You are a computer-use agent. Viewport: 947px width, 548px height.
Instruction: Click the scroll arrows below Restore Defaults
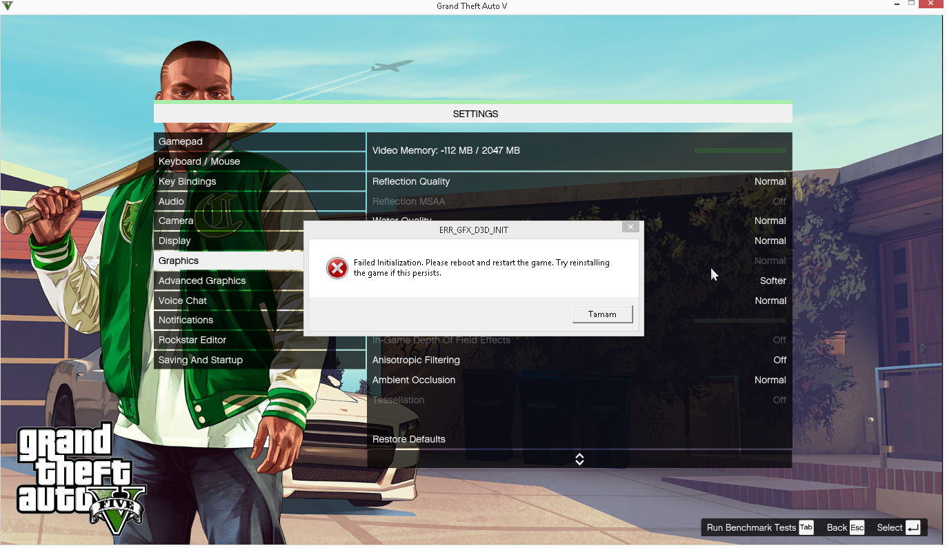tap(579, 459)
